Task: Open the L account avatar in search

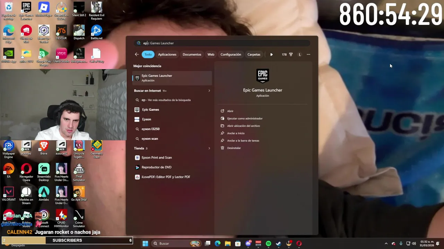Action: pyautogui.click(x=300, y=54)
